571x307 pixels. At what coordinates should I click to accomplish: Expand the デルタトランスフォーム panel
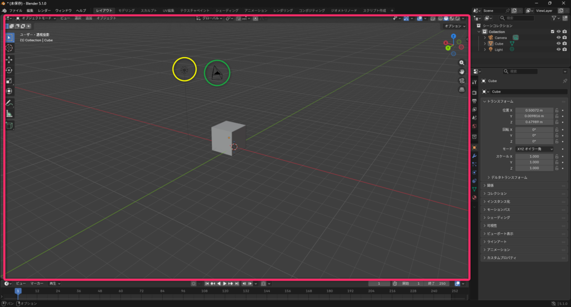click(x=509, y=178)
